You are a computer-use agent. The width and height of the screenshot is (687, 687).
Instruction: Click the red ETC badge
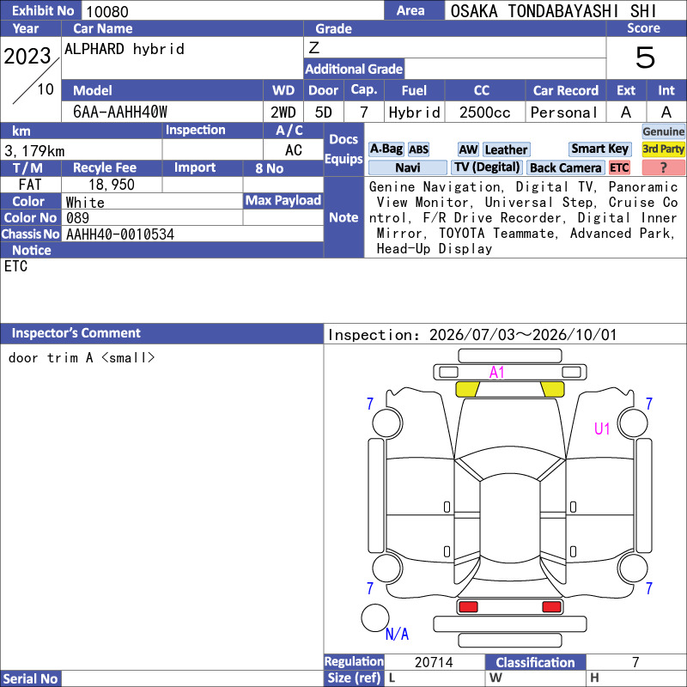(x=619, y=167)
